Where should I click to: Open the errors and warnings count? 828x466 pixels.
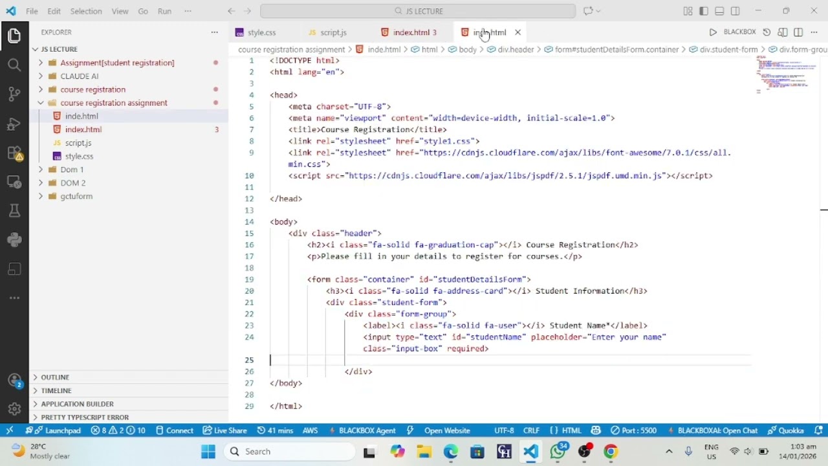tap(118, 431)
